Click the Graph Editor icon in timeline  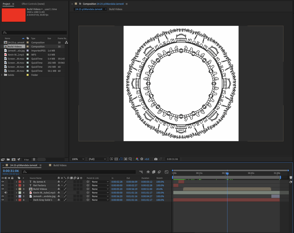click(167, 172)
